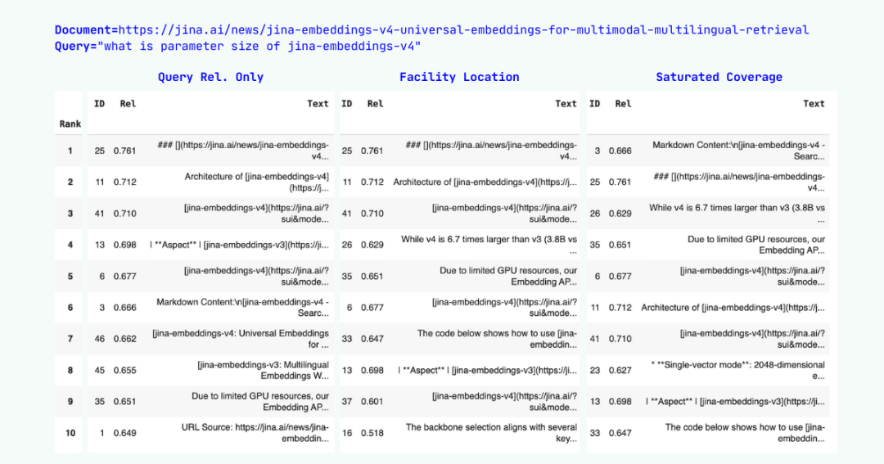The height and width of the screenshot is (464, 884).
Task: Select the Rel value 0.601
Action: click(372, 402)
